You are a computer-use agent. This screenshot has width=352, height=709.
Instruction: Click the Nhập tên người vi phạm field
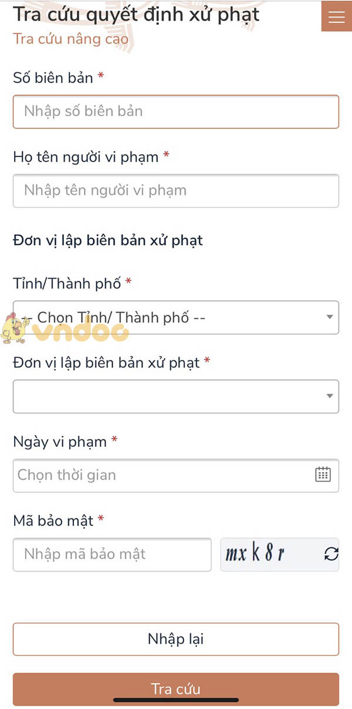pyautogui.click(x=175, y=191)
